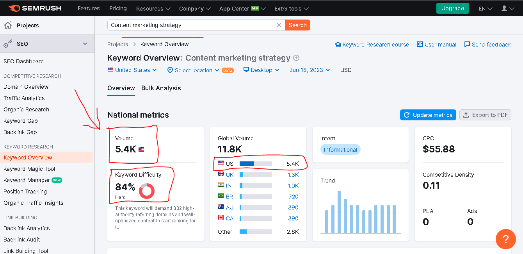
Task: Click the Export to PDF button
Action: pos(485,115)
